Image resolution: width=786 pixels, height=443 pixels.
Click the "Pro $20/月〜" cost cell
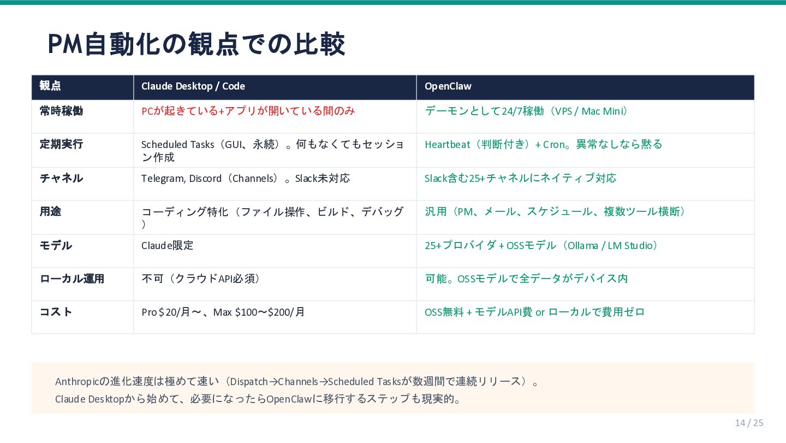point(223,312)
